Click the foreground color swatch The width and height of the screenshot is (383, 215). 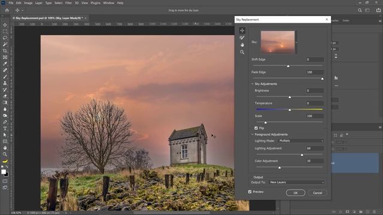(4, 172)
